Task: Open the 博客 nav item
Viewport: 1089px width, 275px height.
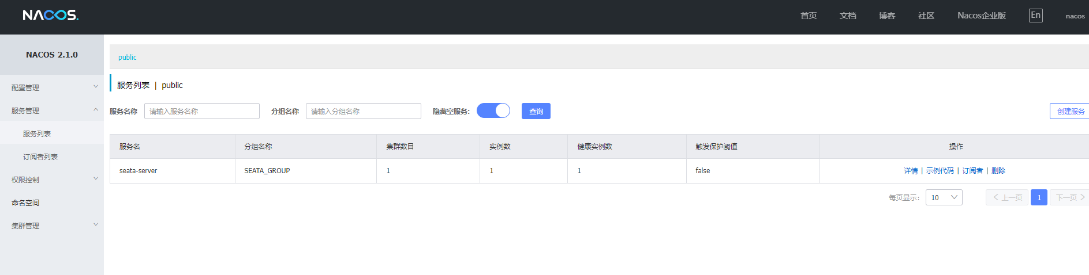Action: (x=887, y=16)
